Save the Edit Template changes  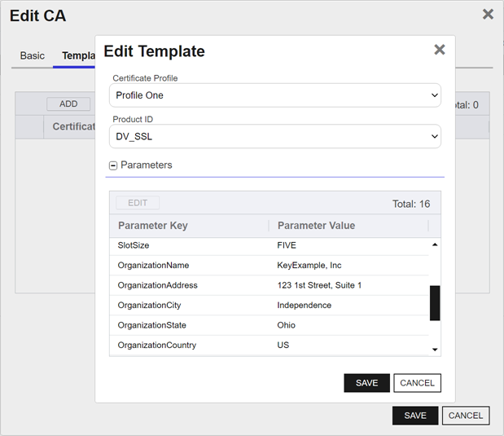366,383
